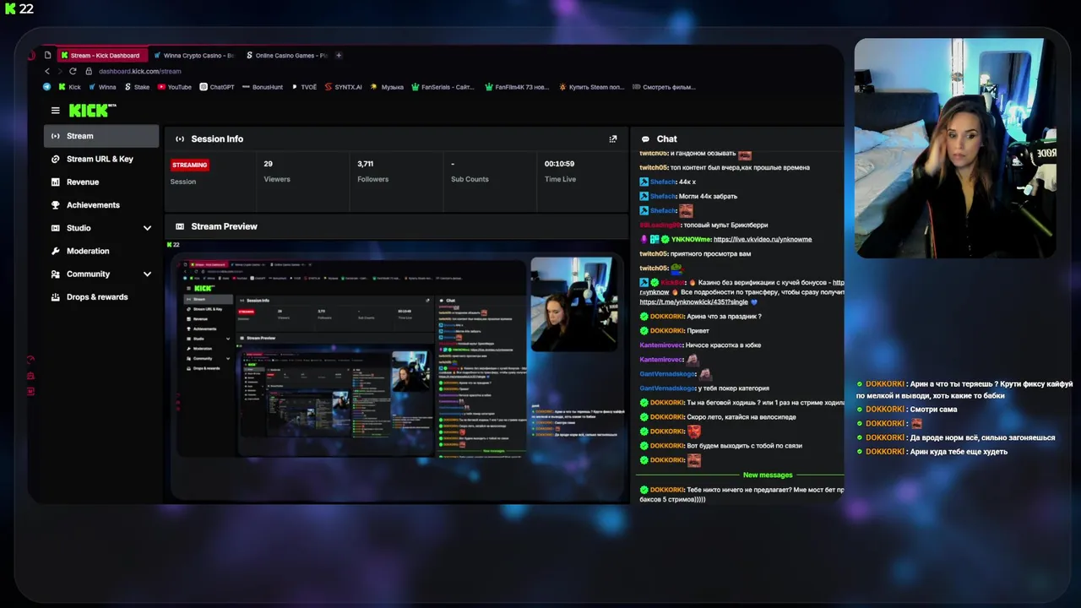
Task: Expand the Community sidebar section
Action: tap(147, 274)
